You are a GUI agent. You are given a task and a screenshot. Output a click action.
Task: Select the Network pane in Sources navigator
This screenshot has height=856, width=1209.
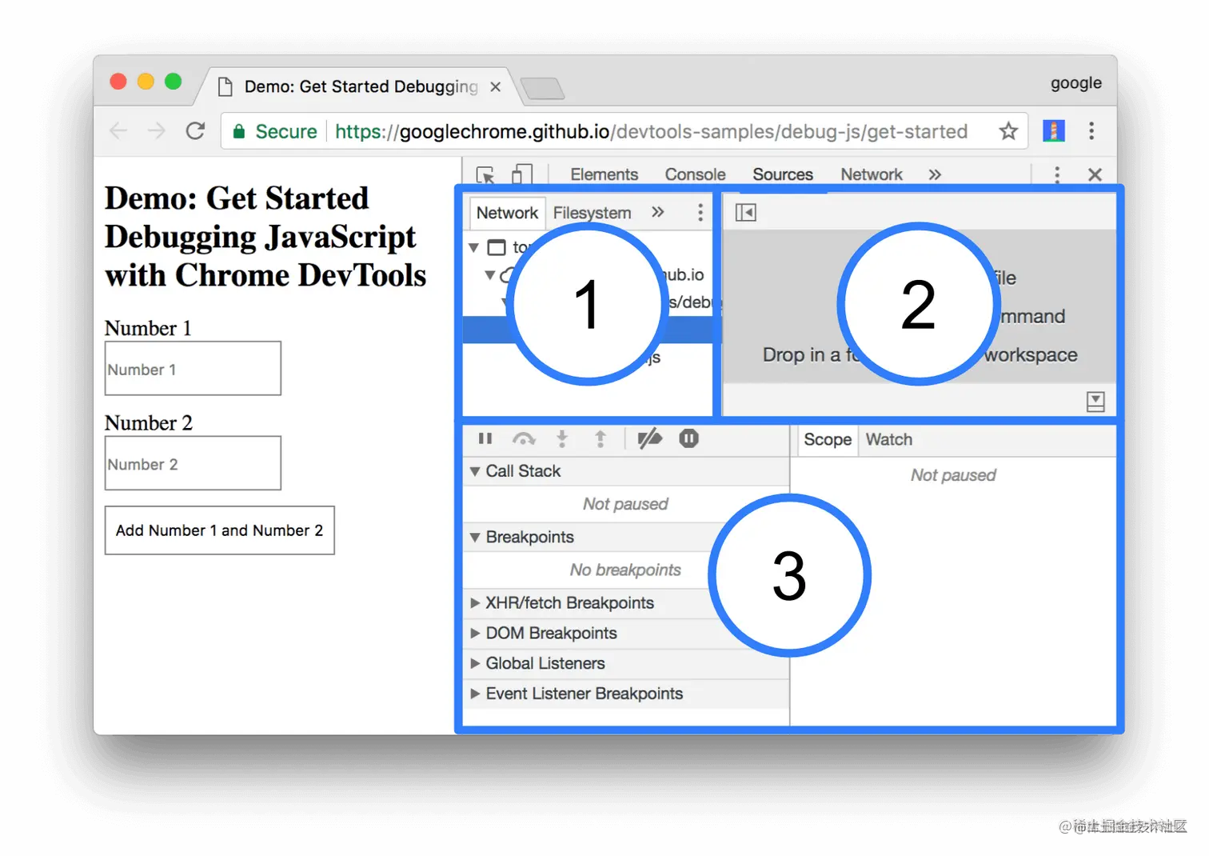[507, 213]
